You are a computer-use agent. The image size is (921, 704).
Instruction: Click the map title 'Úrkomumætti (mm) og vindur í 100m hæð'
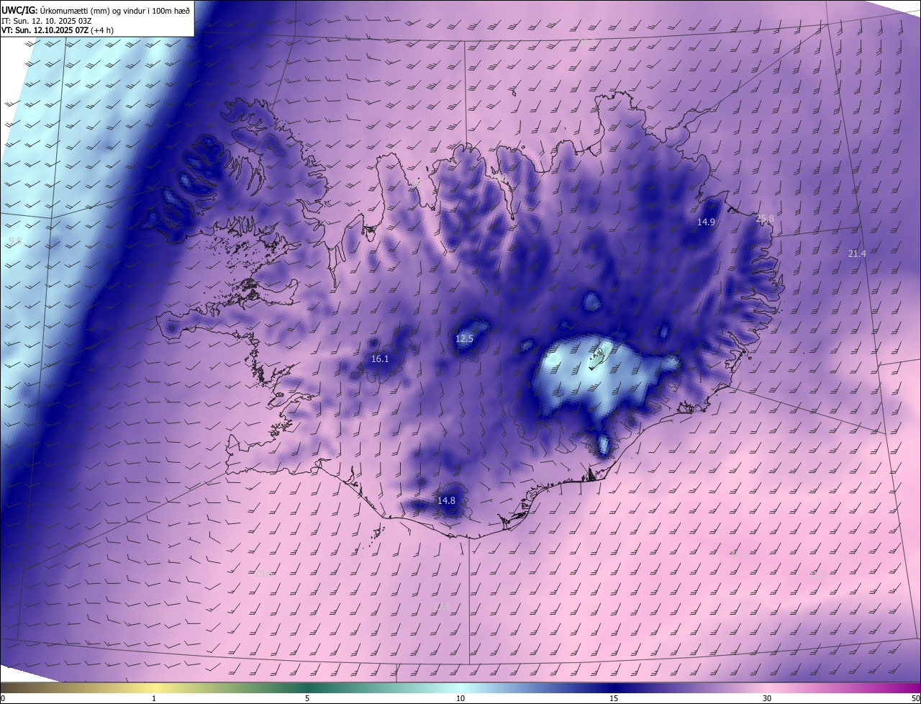114,11
